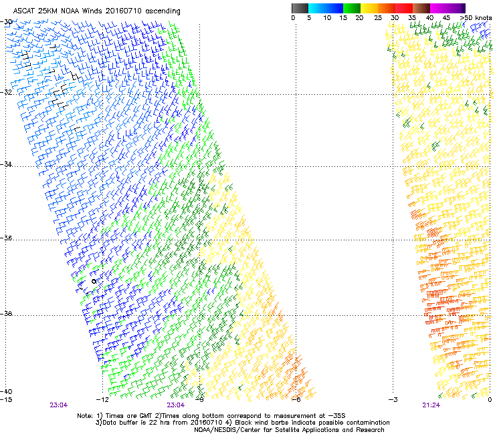Click the -40 latitude axis label

click(x=6, y=391)
